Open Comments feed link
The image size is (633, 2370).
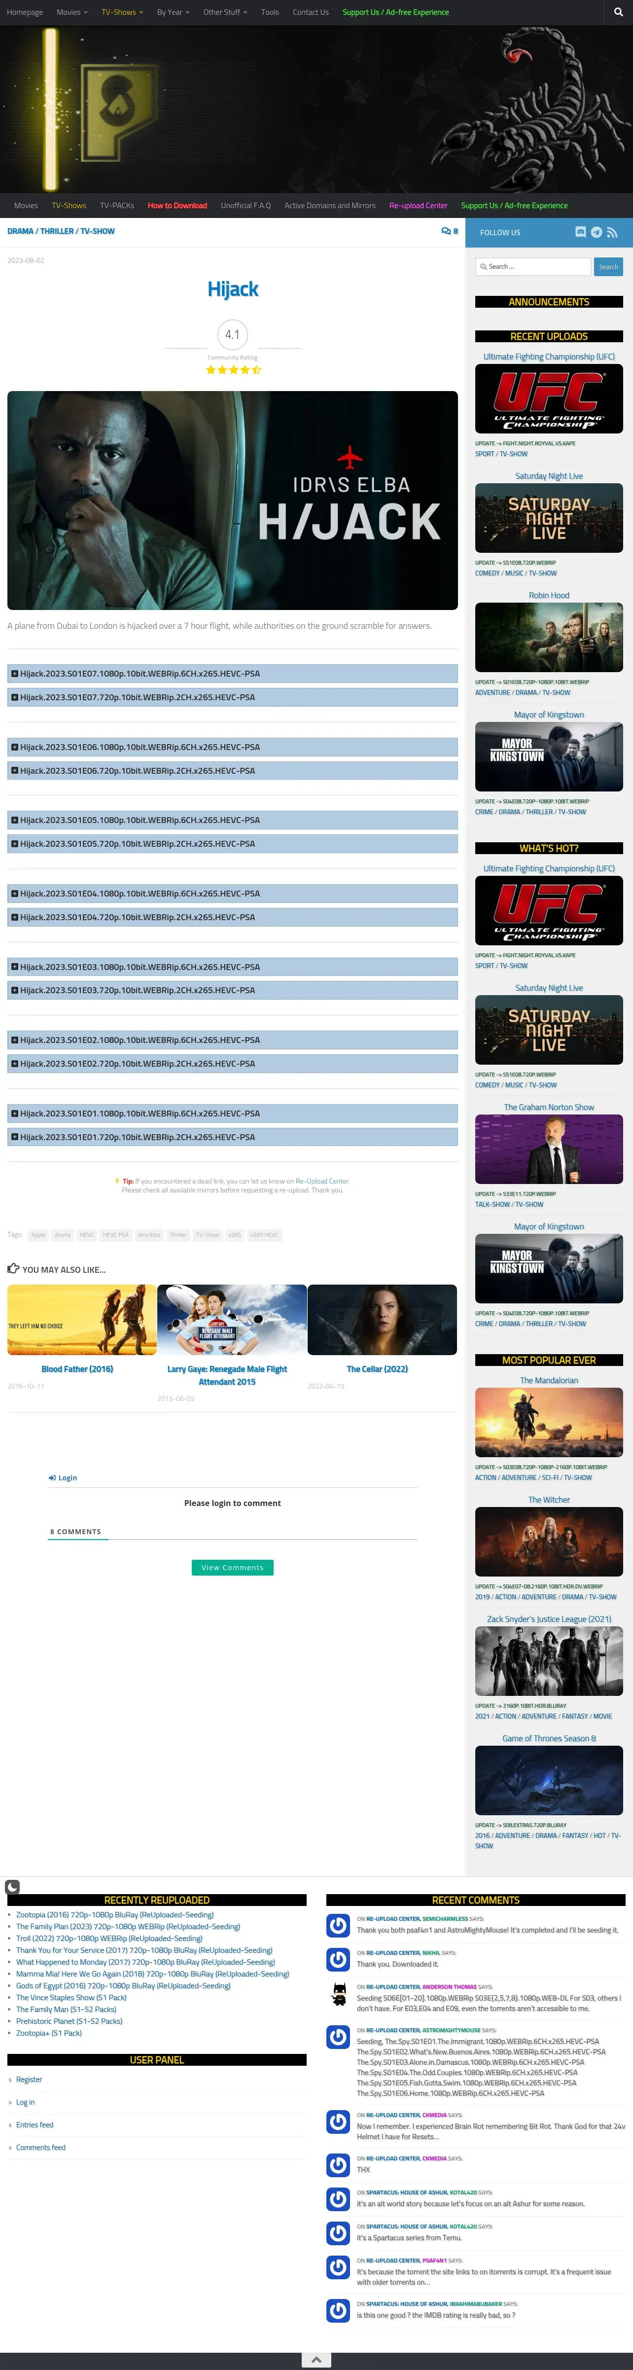pyautogui.click(x=40, y=2148)
